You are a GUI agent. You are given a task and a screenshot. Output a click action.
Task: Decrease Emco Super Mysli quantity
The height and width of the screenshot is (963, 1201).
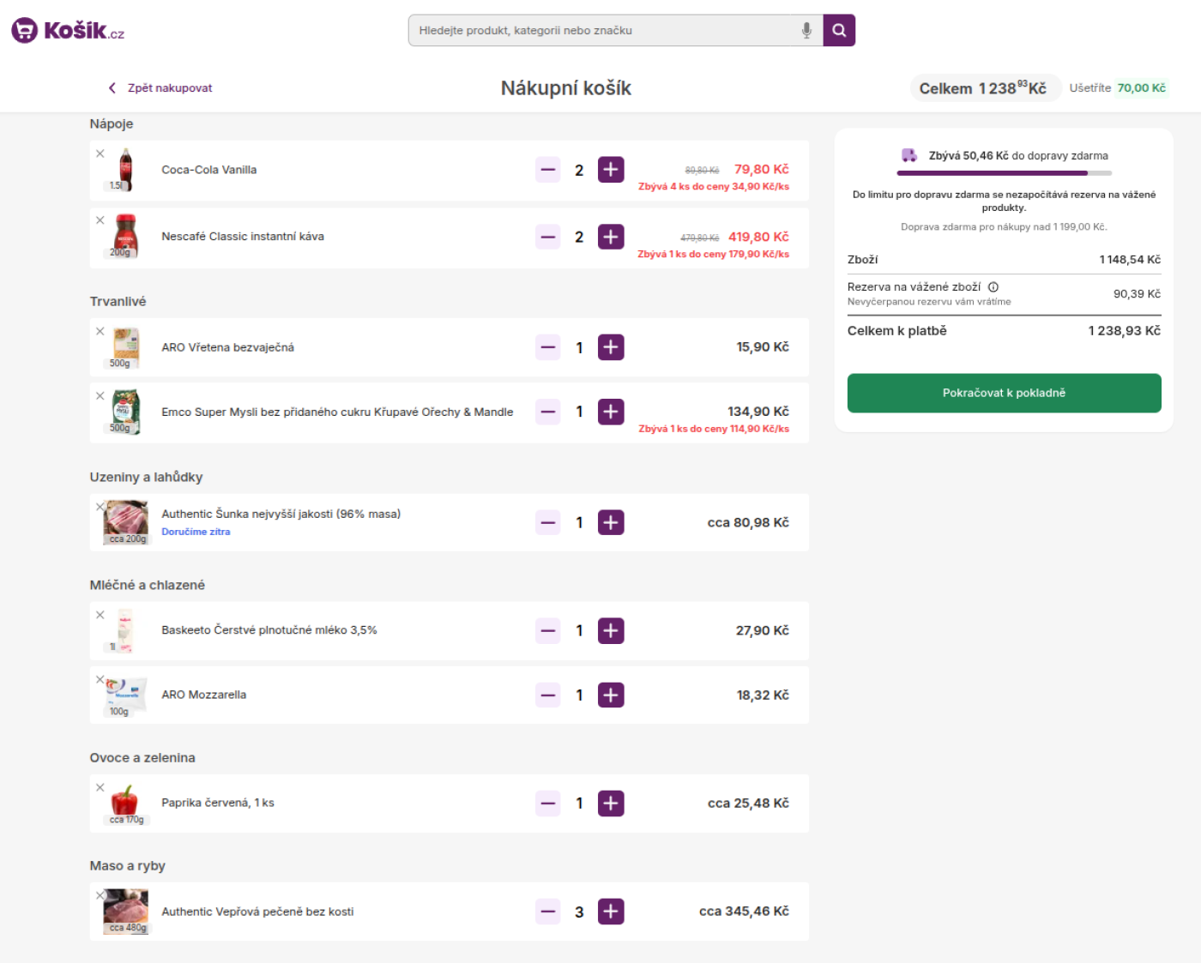[547, 412]
